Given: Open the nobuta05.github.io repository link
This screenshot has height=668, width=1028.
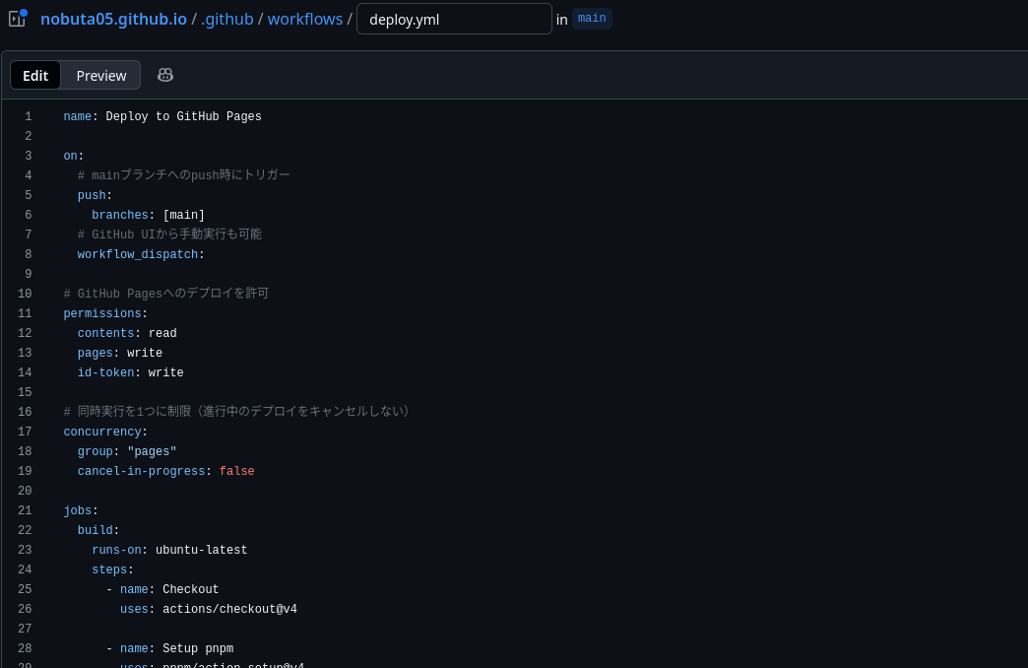Looking at the screenshot, I should [x=113, y=19].
